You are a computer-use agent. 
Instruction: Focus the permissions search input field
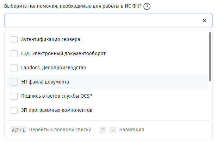[103, 21]
